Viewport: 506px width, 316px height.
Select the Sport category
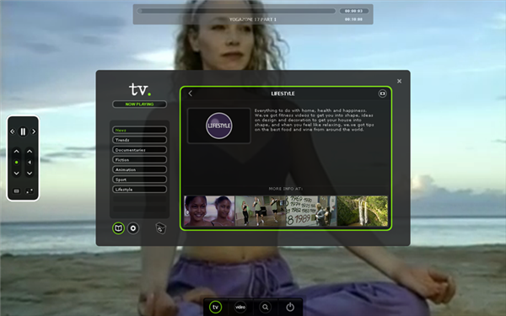point(139,179)
